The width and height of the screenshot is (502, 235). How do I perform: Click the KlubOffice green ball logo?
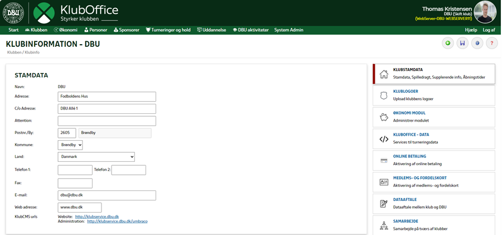(44, 13)
